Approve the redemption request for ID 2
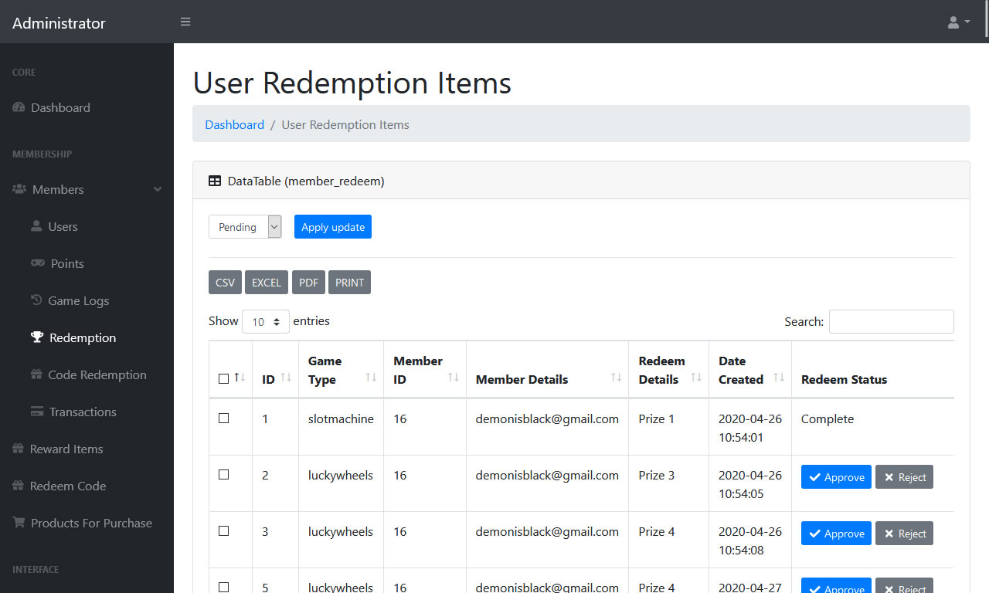This screenshot has width=989, height=593. [836, 476]
